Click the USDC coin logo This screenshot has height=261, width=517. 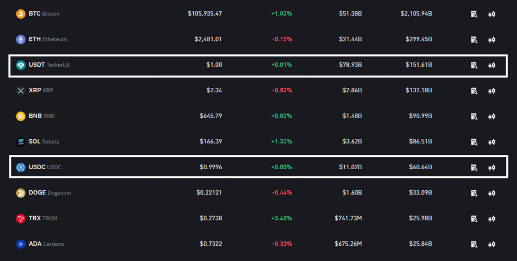point(21,168)
